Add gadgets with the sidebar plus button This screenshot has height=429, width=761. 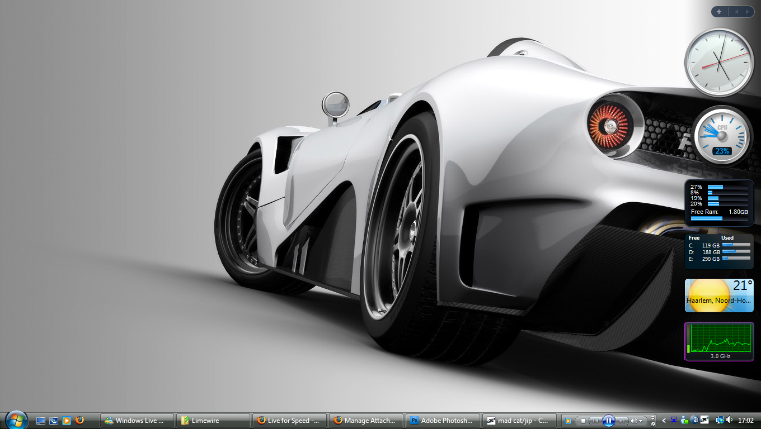[719, 12]
